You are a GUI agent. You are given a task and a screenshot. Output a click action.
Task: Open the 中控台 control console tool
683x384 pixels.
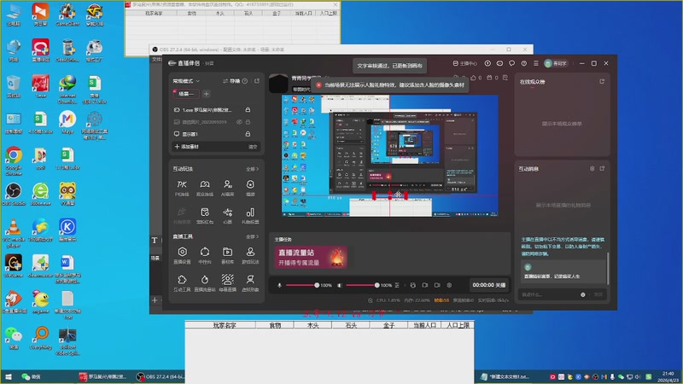pyautogui.click(x=205, y=255)
